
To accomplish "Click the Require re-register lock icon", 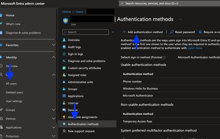I will coord(200,32).
